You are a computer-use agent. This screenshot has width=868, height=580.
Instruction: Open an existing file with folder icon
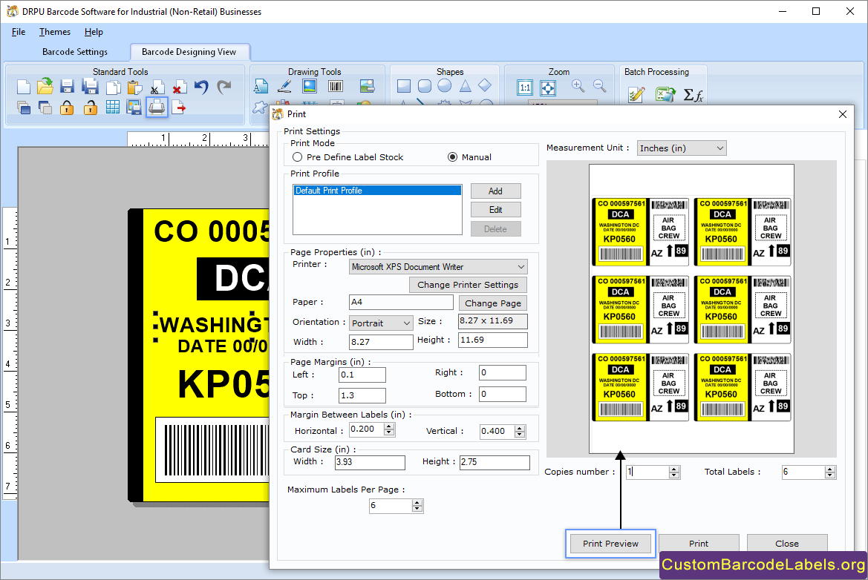(45, 86)
